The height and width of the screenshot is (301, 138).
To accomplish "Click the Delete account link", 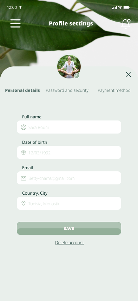I will [x=70, y=243].
